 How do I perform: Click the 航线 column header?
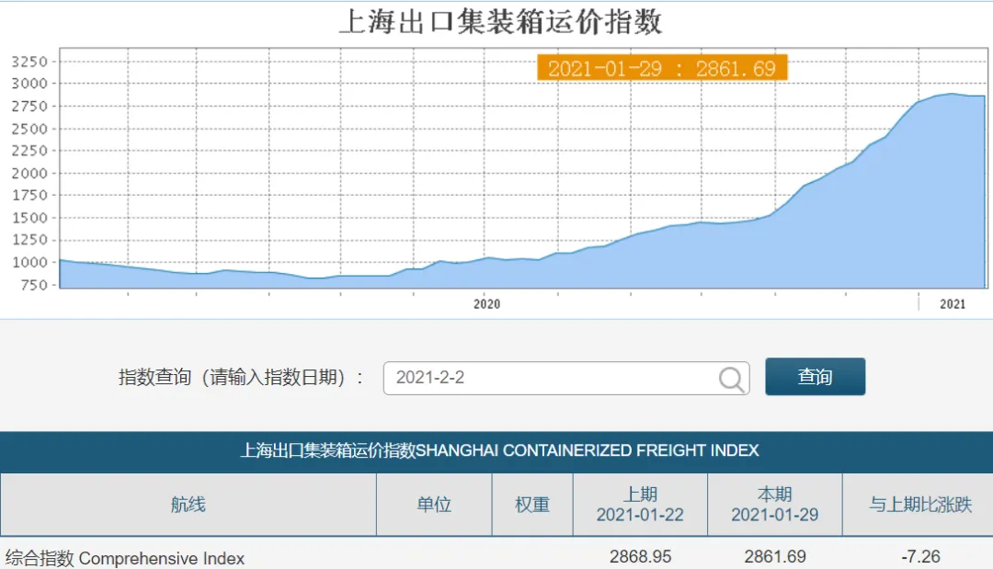[x=188, y=505]
